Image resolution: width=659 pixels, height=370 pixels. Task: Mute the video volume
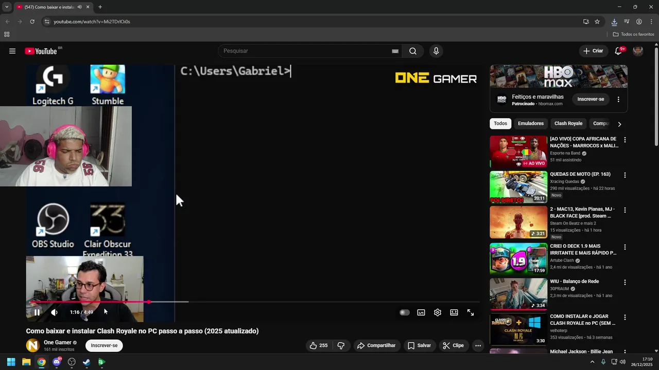[54, 312]
